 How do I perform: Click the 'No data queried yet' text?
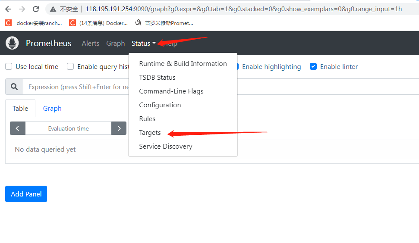pyautogui.click(x=45, y=150)
